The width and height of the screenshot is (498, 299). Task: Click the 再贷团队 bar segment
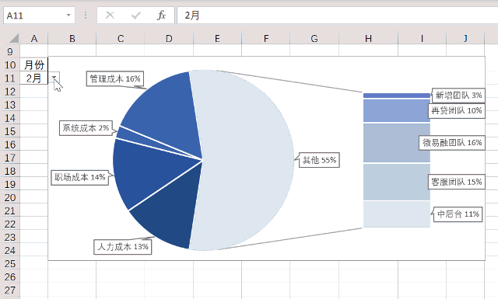(397, 110)
